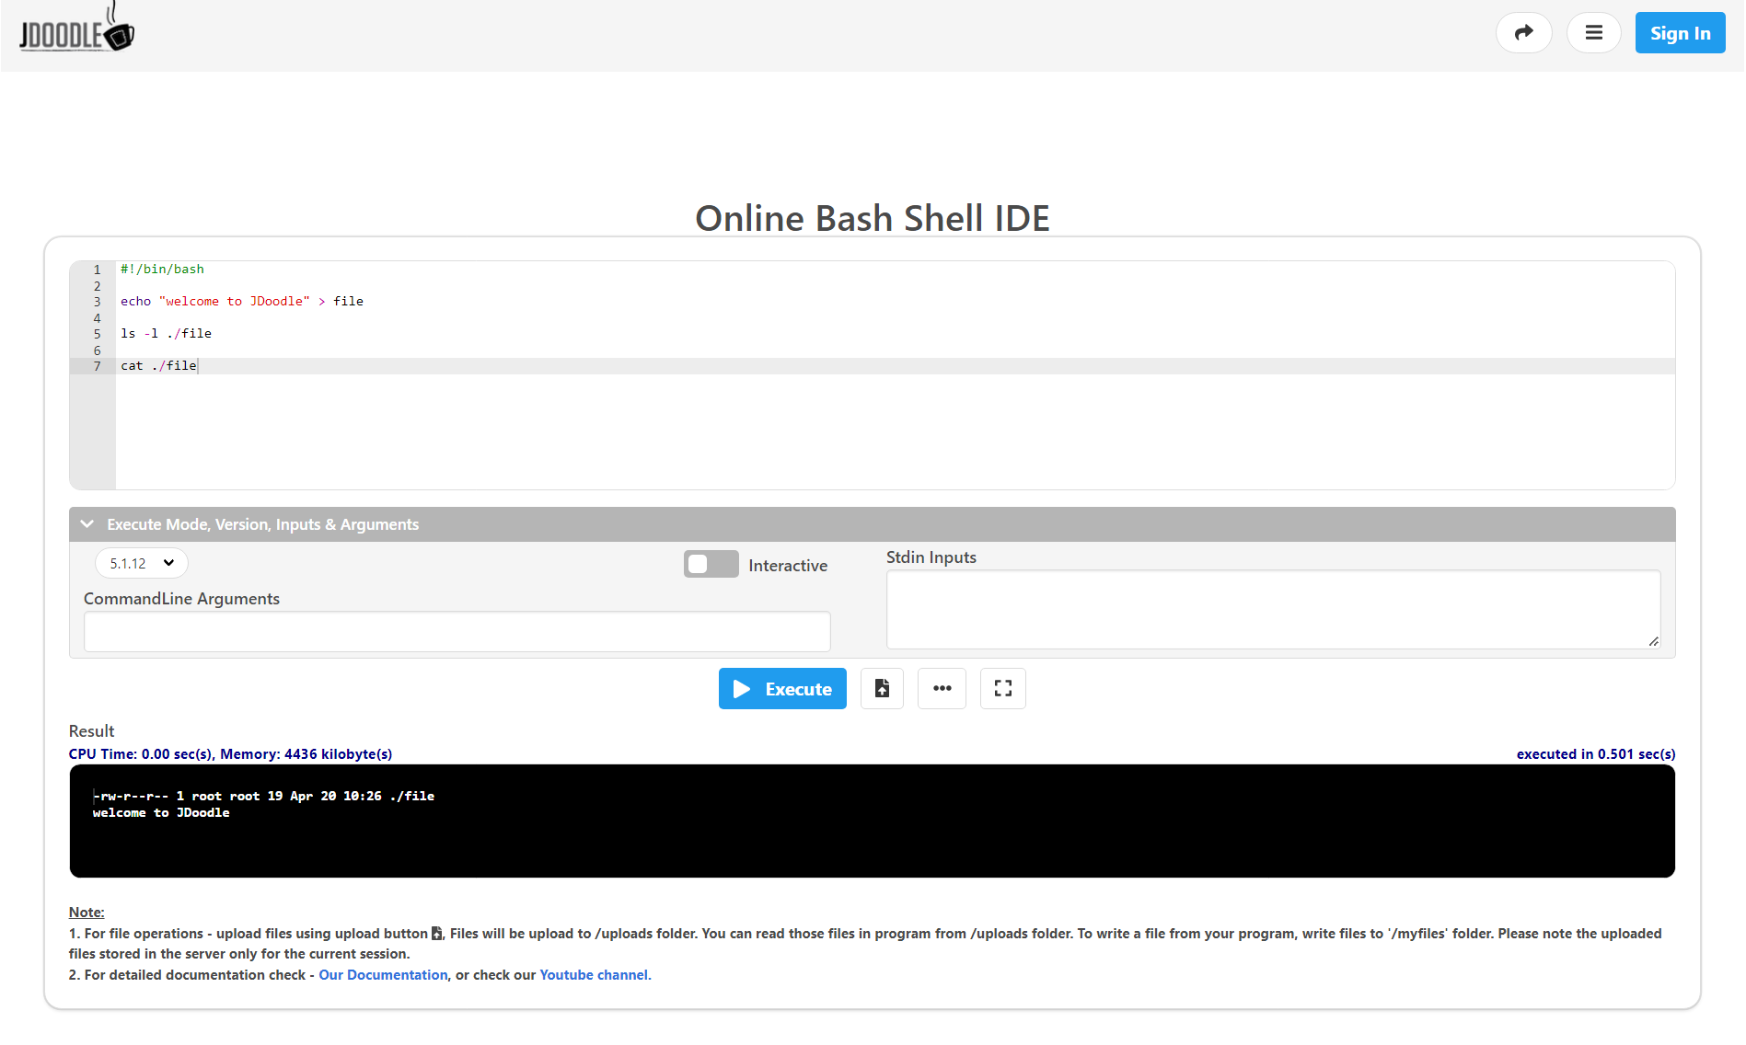Run the script with Execute
Viewport: 1746px width, 1045px height.
[x=782, y=689]
